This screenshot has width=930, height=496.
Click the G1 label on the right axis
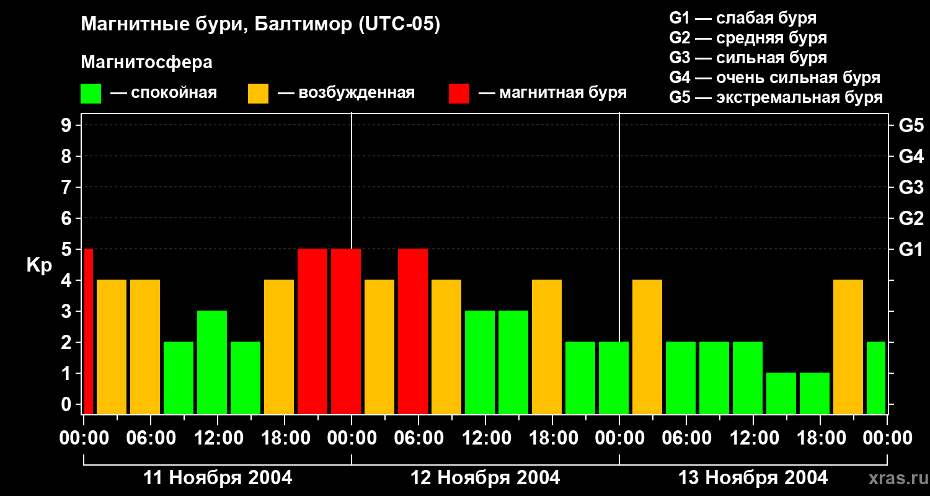911,249
